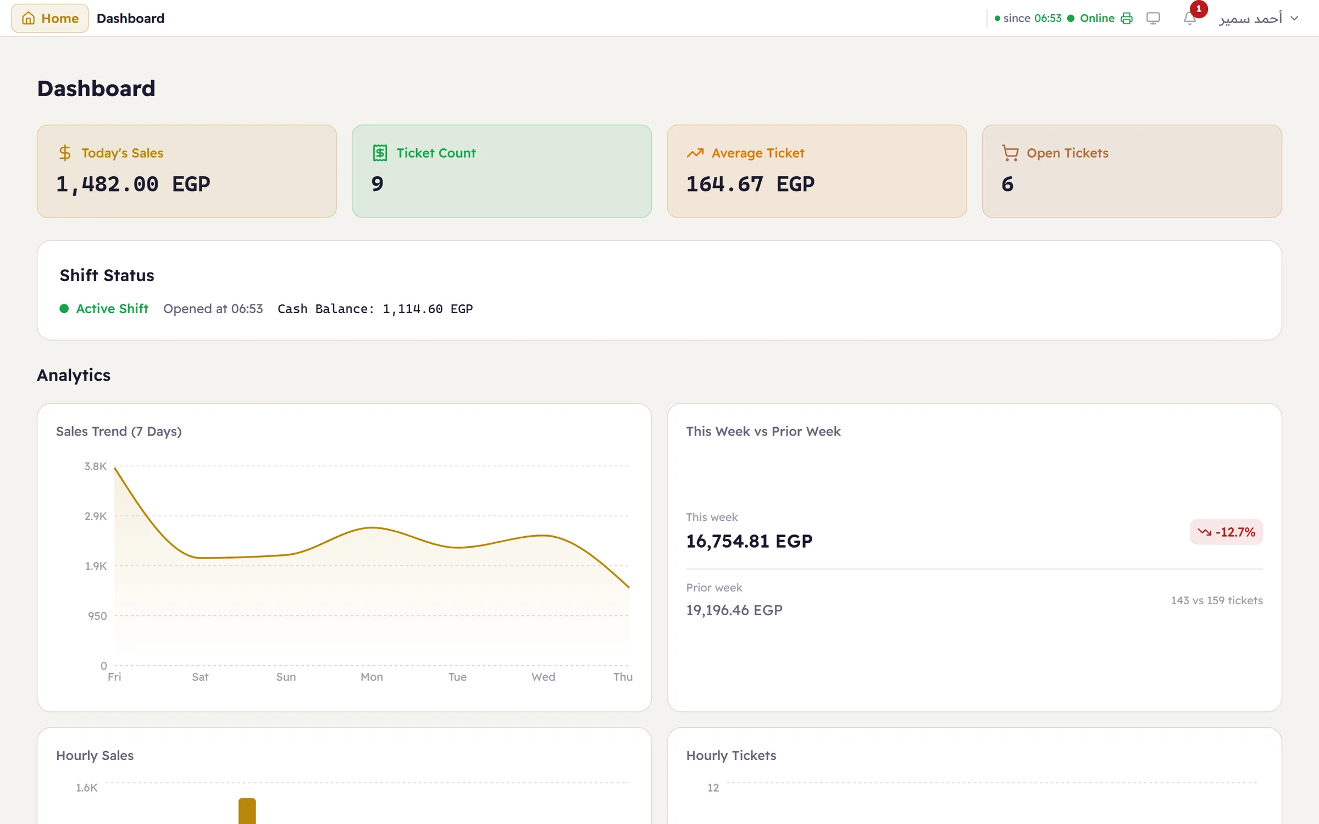Image resolution: width=1319 pixels, height=824 pixels.
Task: Click the downward trend icon in badge
Action: click(x=1204, y=532)
